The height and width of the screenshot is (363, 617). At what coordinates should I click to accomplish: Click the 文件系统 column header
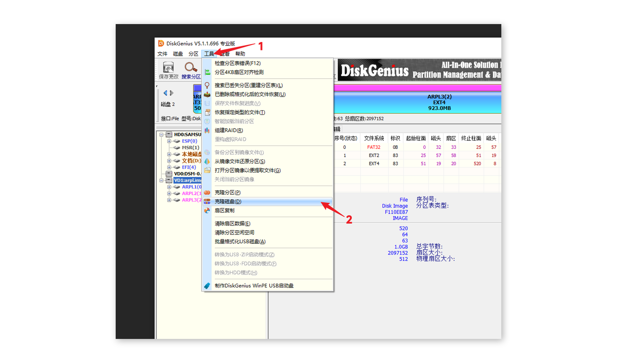point(374,138)
